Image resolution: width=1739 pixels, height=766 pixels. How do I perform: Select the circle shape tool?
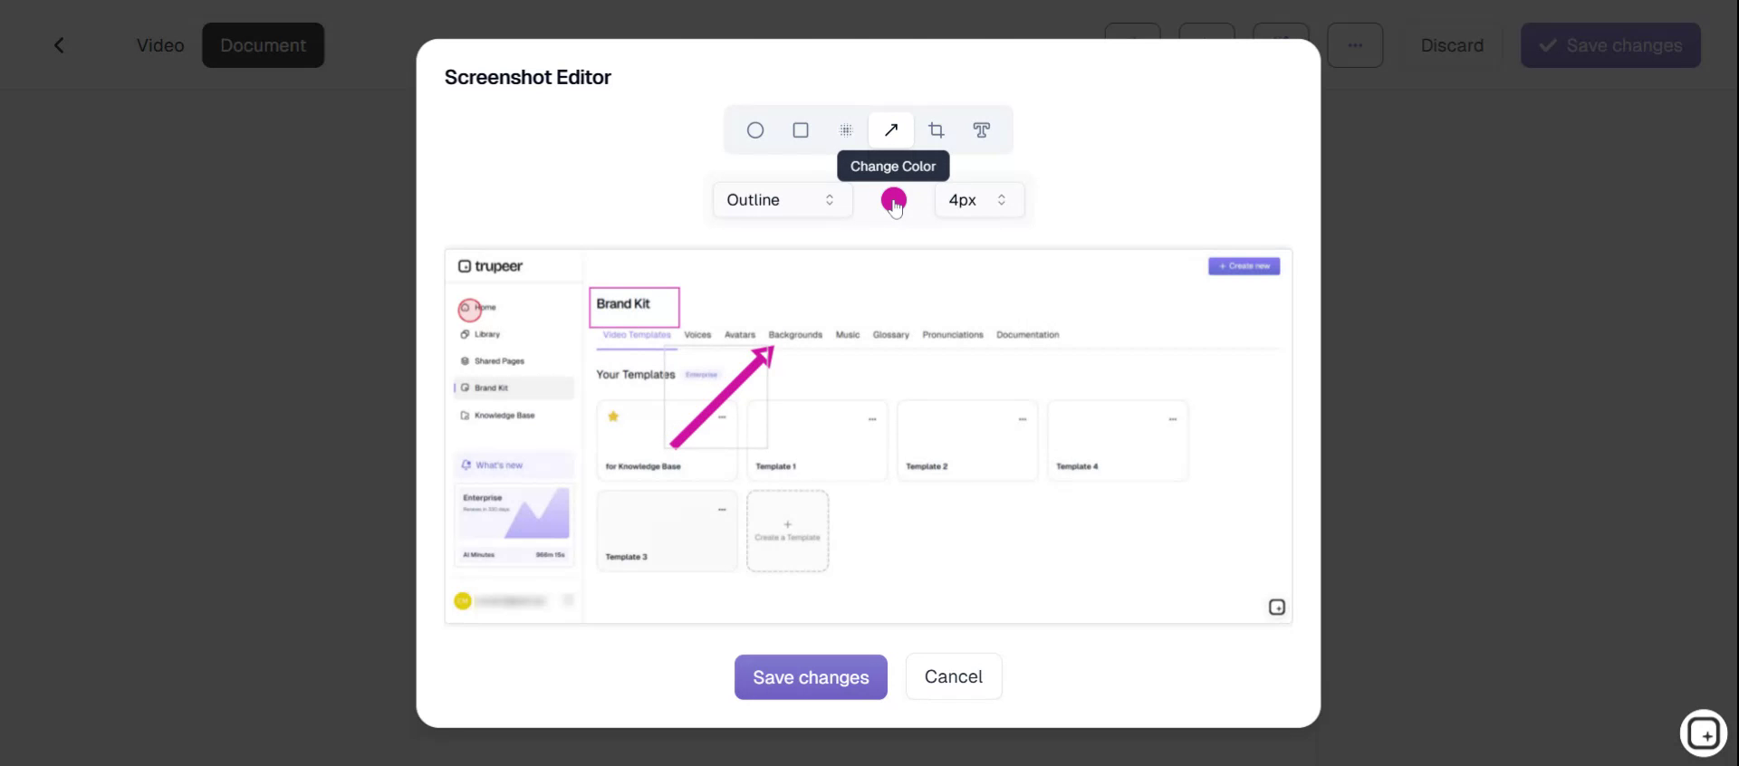(755, 130)
